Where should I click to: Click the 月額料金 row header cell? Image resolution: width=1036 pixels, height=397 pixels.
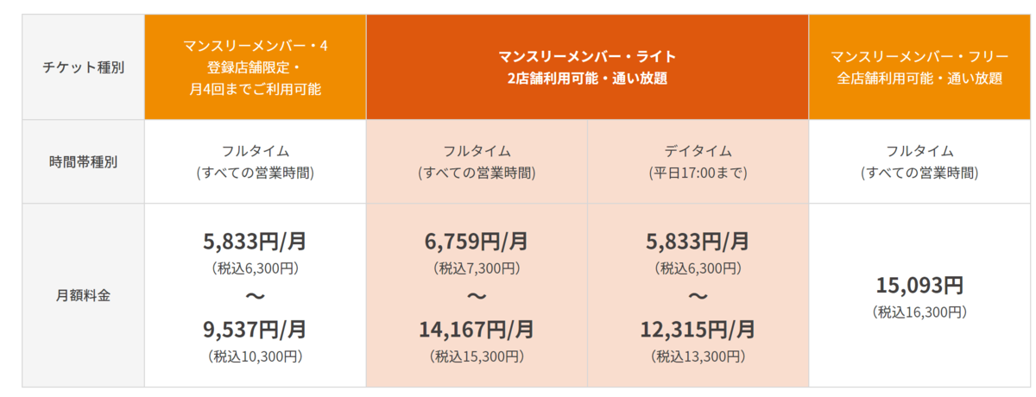[x=83, y=295]
